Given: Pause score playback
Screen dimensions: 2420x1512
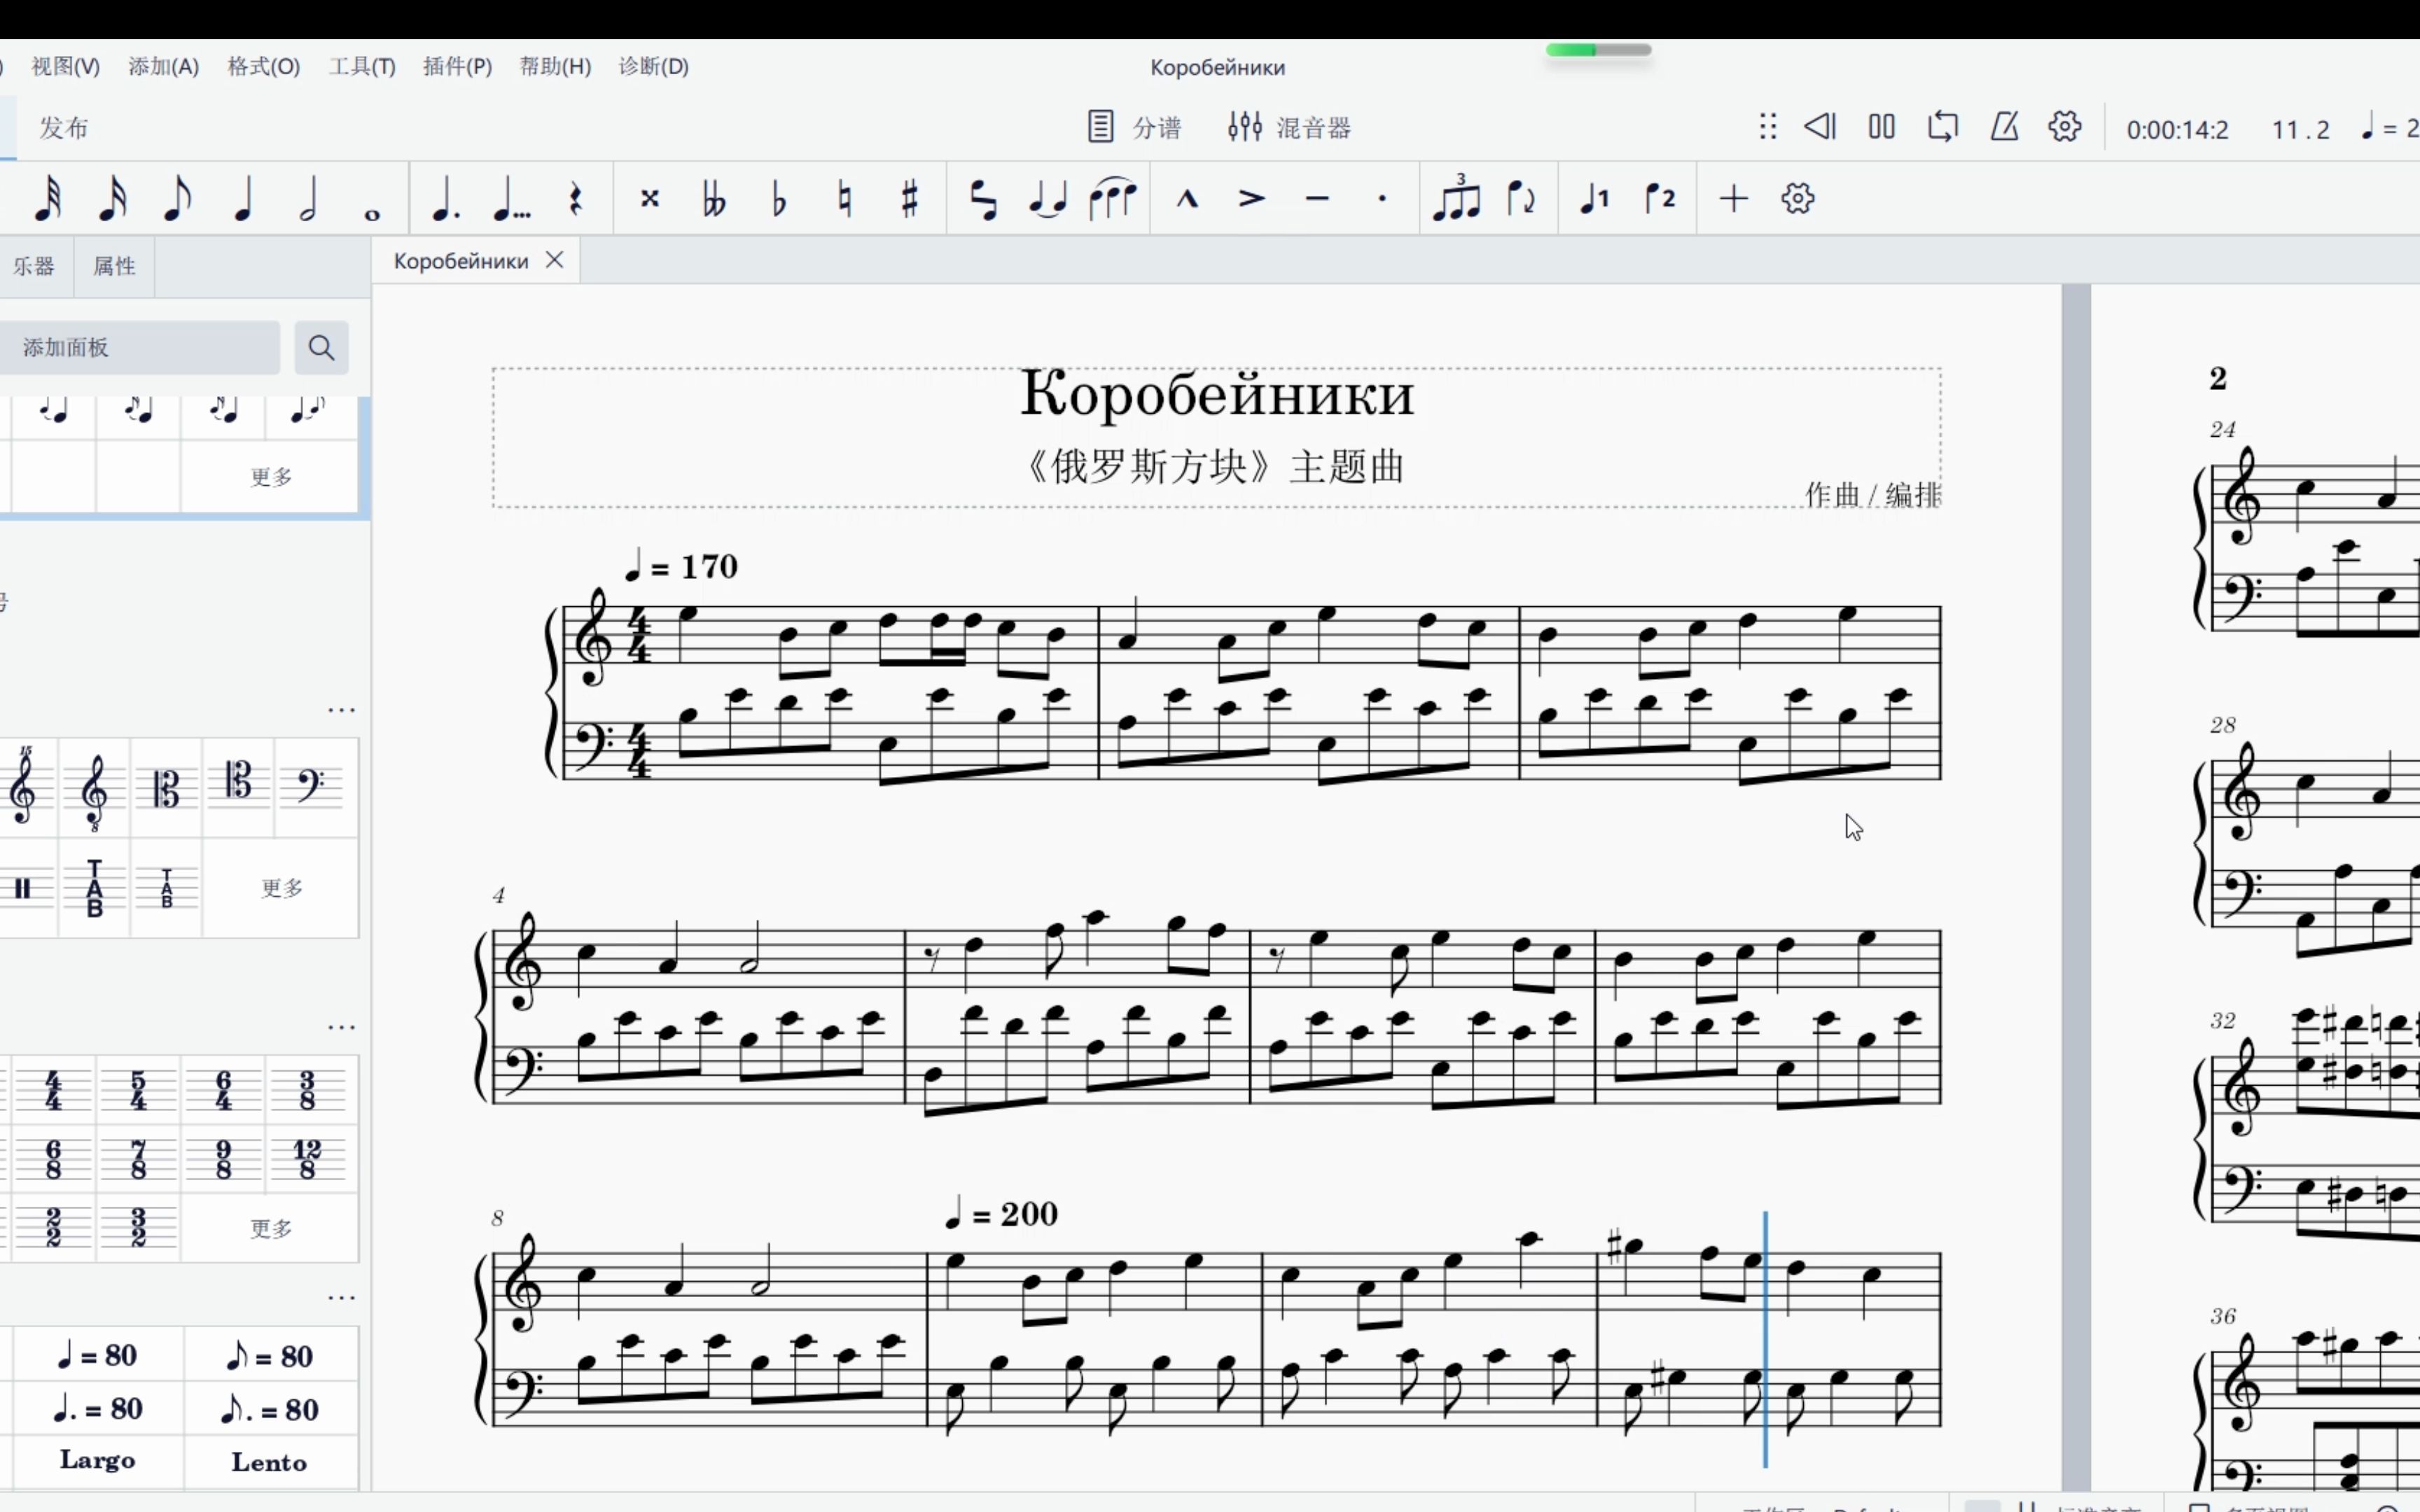Looking at the screenshot, I should click(1881, 126).
